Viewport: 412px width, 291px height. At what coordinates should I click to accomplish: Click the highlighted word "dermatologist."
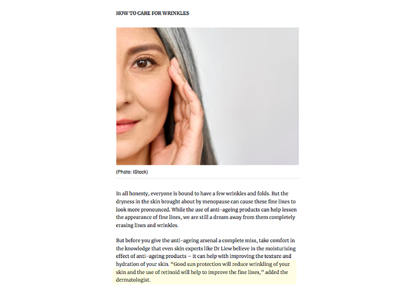click(133, 280)
